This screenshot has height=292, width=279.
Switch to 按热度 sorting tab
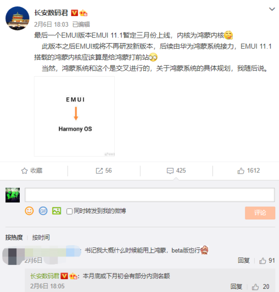(14, 238)
